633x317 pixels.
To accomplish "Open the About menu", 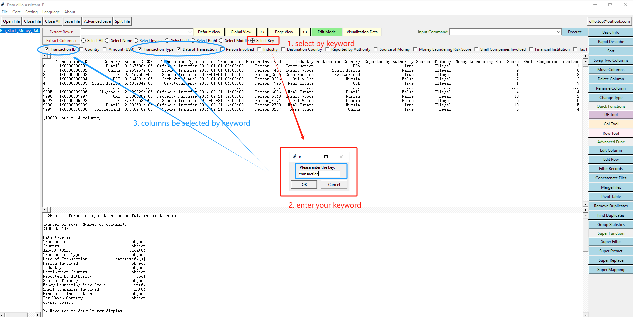I will click(70, 12).
